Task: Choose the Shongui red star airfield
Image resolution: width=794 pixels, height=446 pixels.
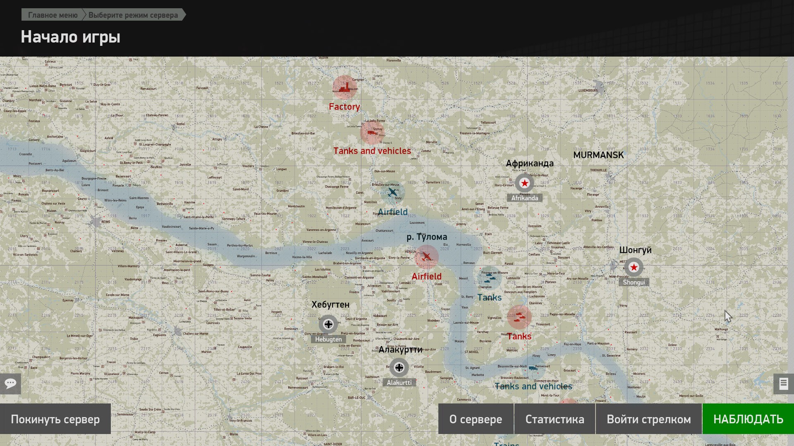Action: point(634,267)
